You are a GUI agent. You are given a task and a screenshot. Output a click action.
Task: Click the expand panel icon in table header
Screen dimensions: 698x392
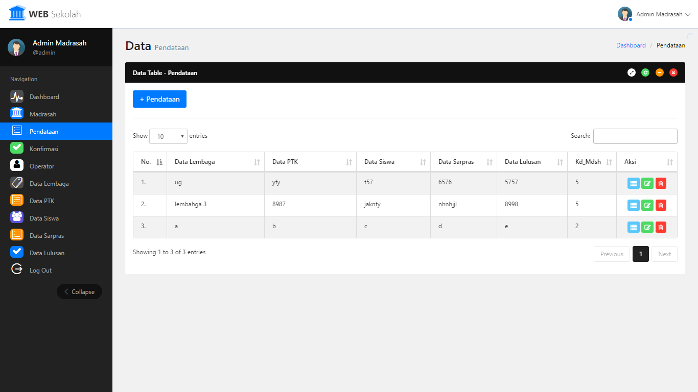pyautogui.click(x=632, y=72)
